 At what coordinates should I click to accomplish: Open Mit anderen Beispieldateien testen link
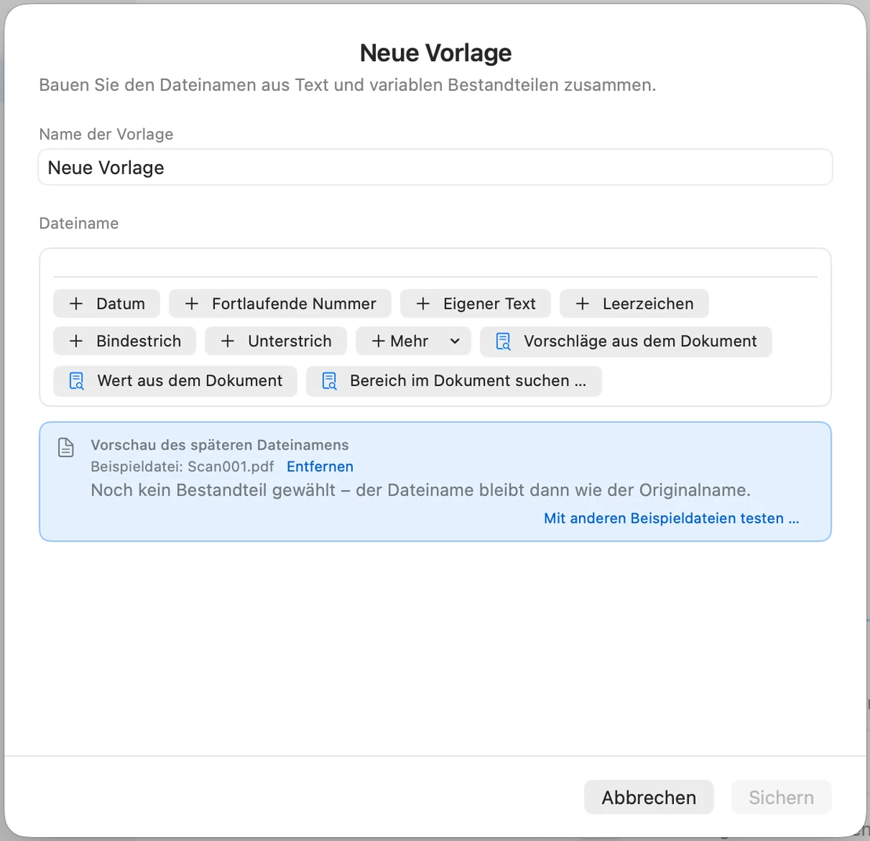[672, 518]
